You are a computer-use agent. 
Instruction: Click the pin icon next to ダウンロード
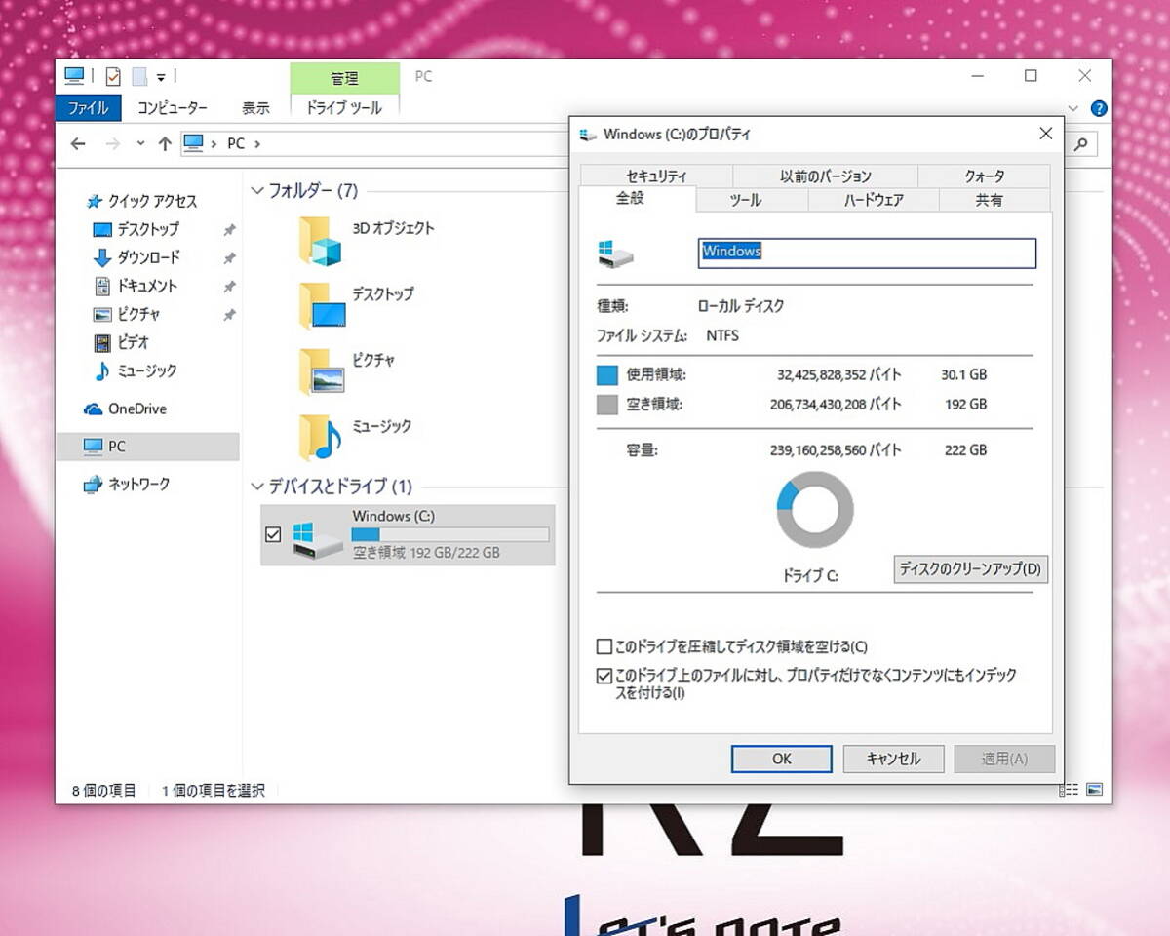(229, 258)
